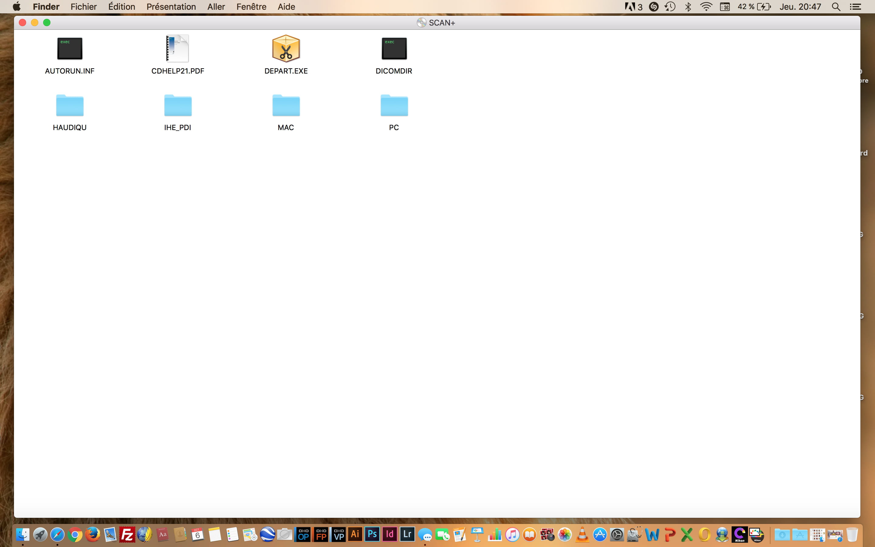Open Finder from the Dock
The image size is (875, 547).
pos(22,534)
